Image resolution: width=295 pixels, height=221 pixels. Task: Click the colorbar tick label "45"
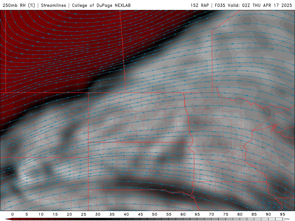140,214
